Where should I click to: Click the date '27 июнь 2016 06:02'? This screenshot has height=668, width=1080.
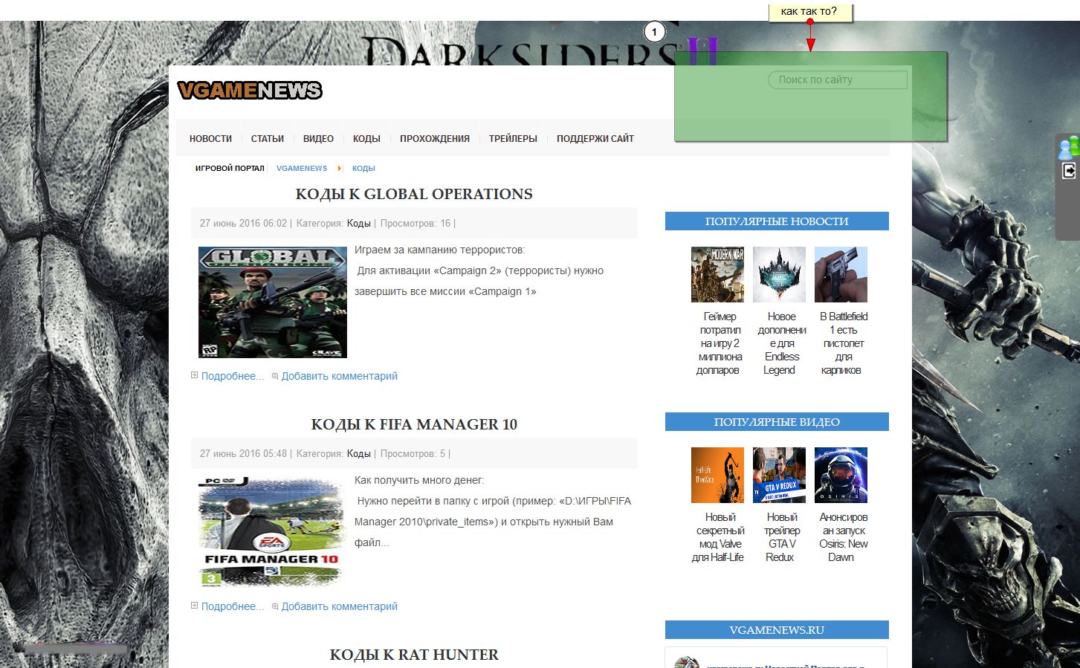[243, 223]
